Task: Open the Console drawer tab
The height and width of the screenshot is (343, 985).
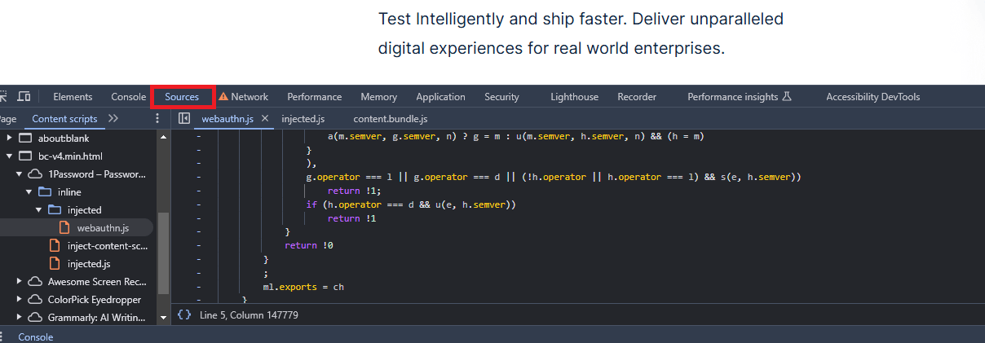Action: pos(35,336)
